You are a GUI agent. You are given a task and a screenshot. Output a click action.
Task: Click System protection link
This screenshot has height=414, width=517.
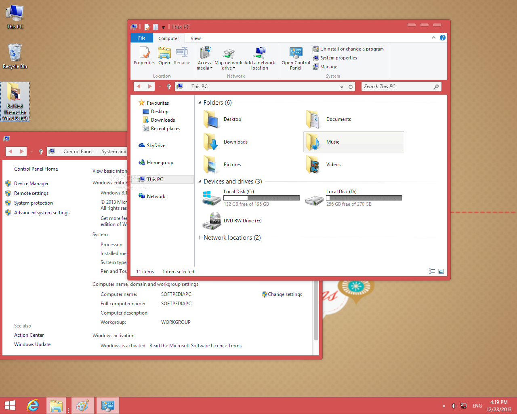[x=34, y=203]
